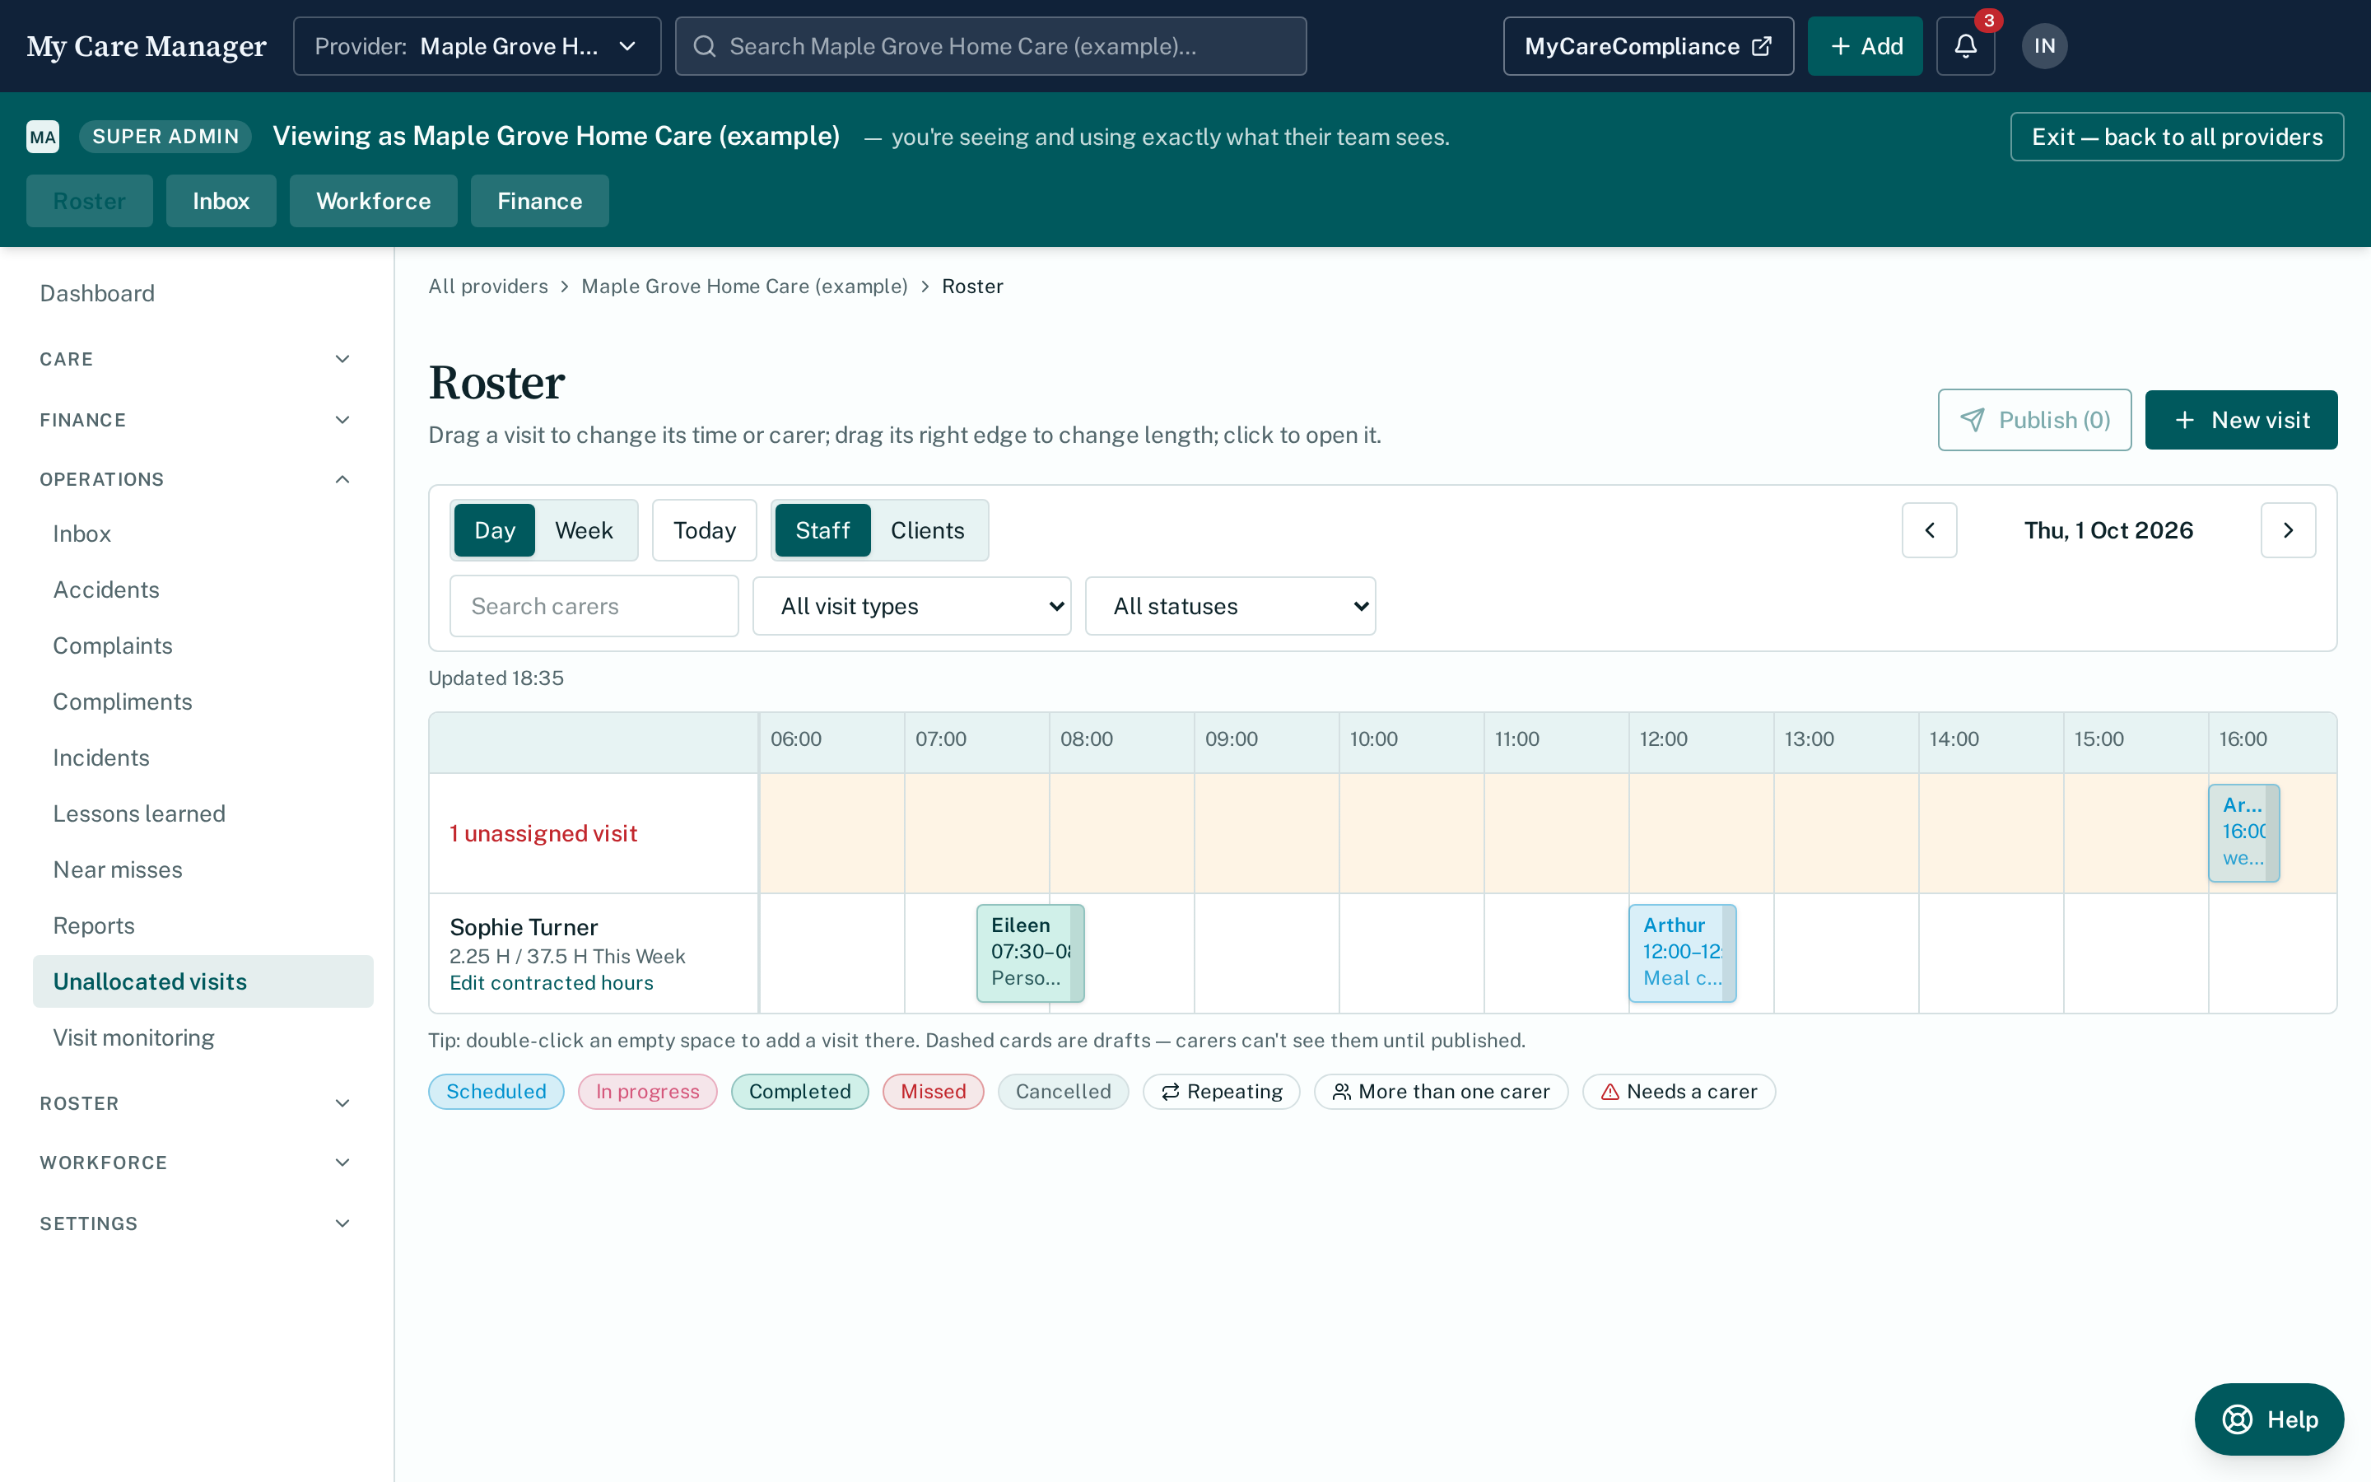This screenshot has height=1482, width=2371.
Task: Click the MA provider badge icon
Action: 43,136
